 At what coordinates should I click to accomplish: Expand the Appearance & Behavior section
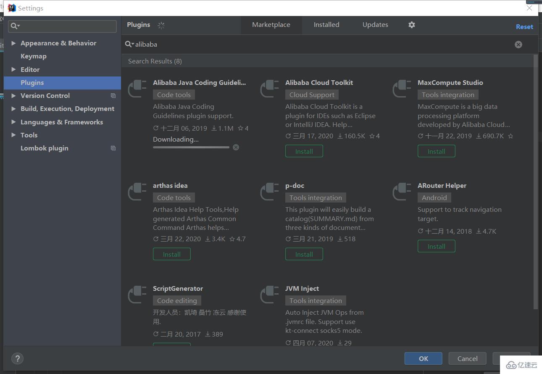13,43
